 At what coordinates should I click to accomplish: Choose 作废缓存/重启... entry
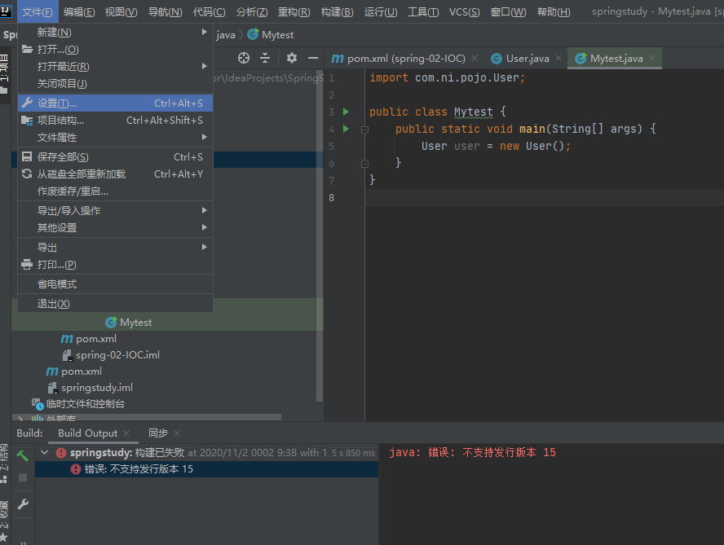coord(116,191)
